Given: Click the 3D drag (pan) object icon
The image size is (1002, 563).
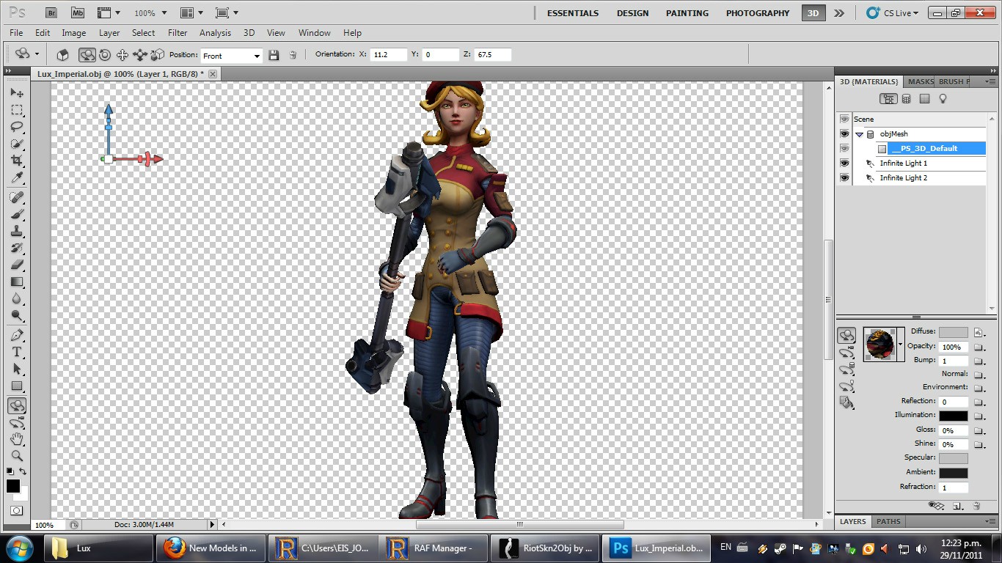Looking at the screenshot, I should [122, 55].
